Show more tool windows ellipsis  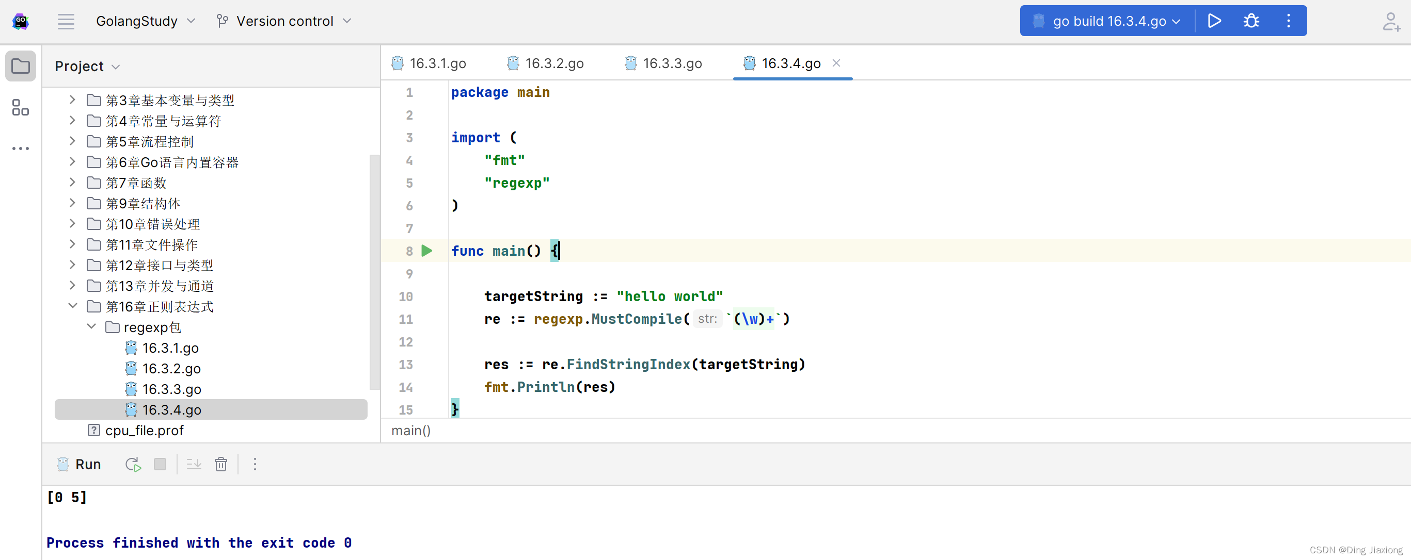point(21,148)
